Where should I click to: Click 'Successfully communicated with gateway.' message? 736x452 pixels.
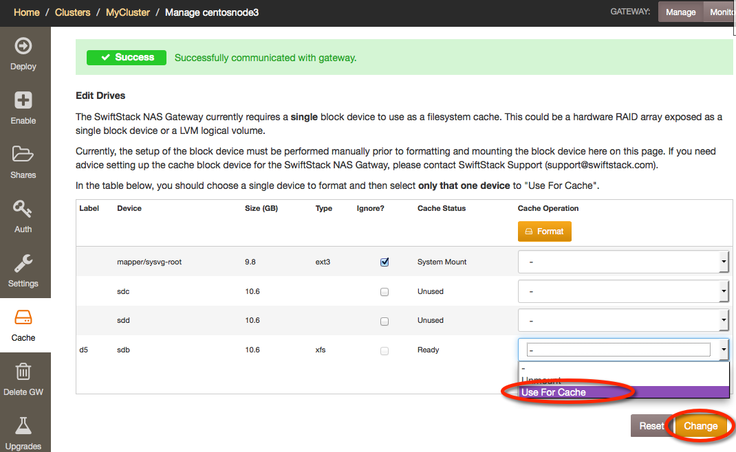pos(266,58)
